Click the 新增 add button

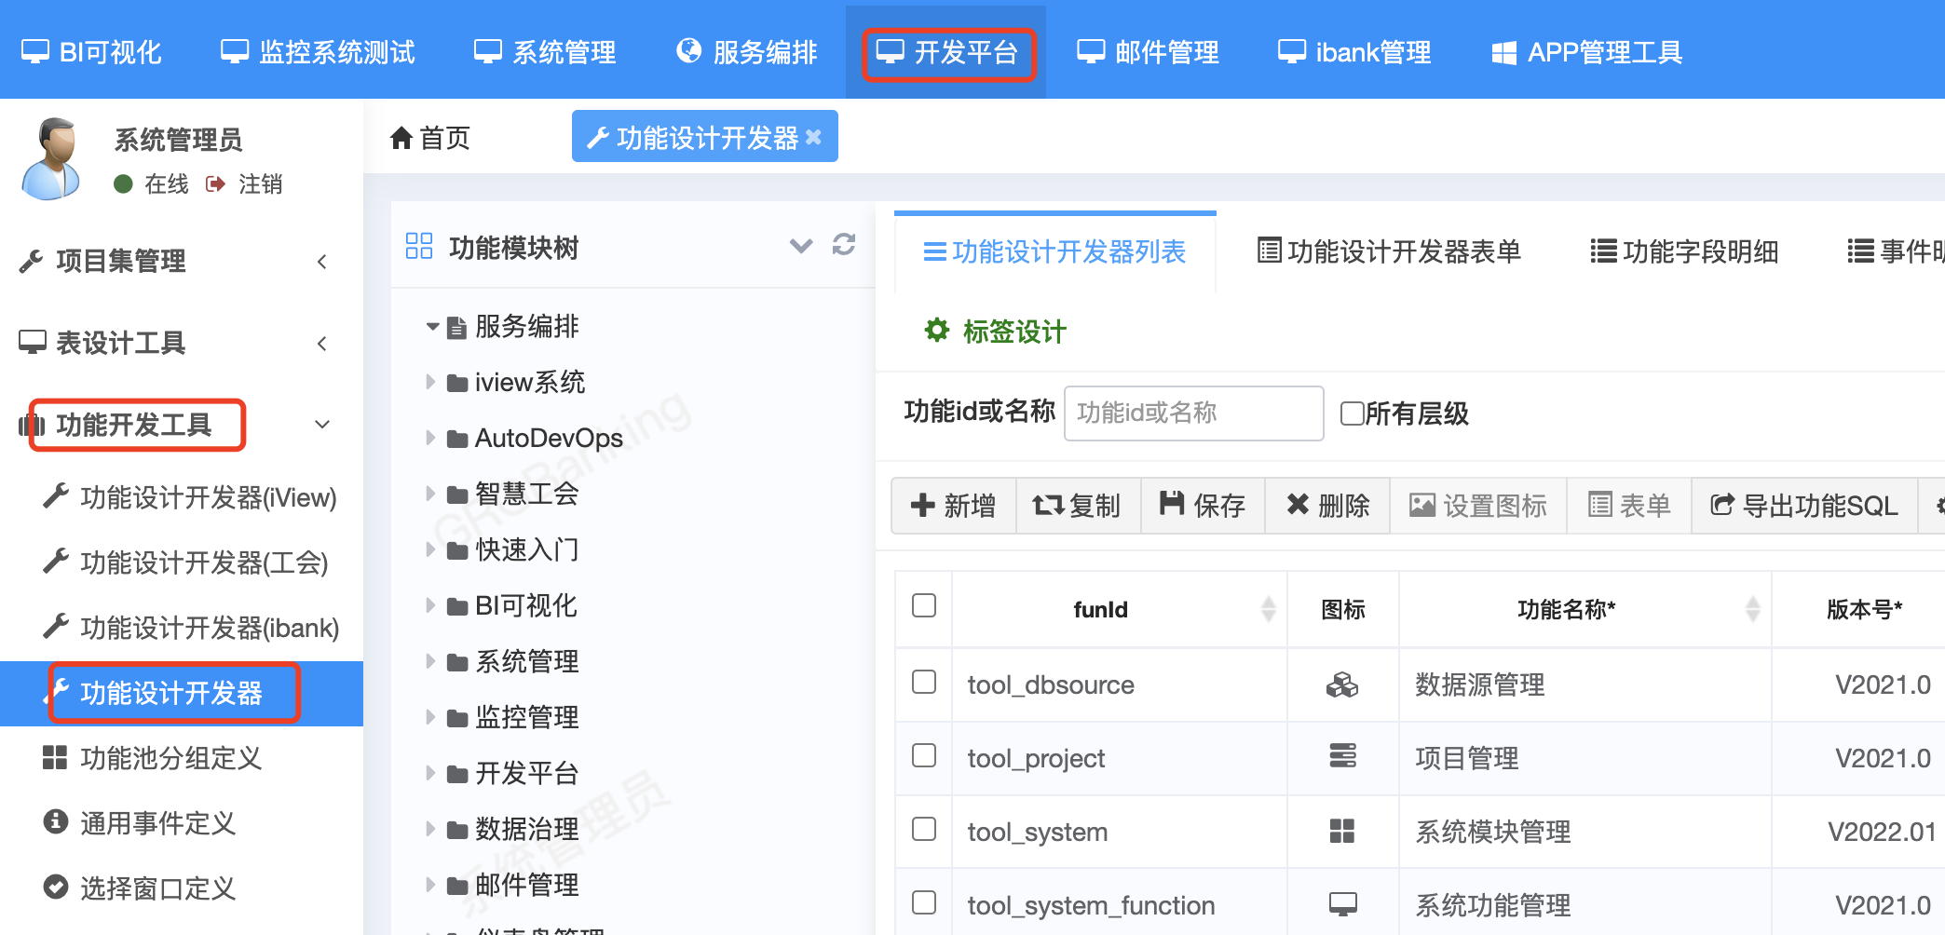[953, 506]
